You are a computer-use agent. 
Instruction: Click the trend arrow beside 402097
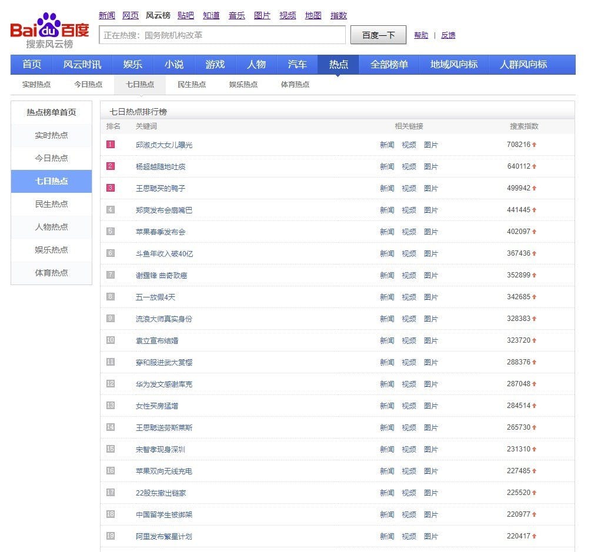pyautogui.click(x=534, y=232)
